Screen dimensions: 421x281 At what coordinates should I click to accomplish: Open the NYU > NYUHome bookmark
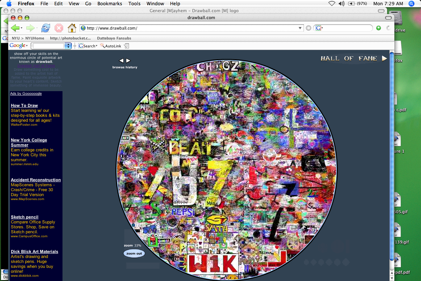tap(28, 38)
